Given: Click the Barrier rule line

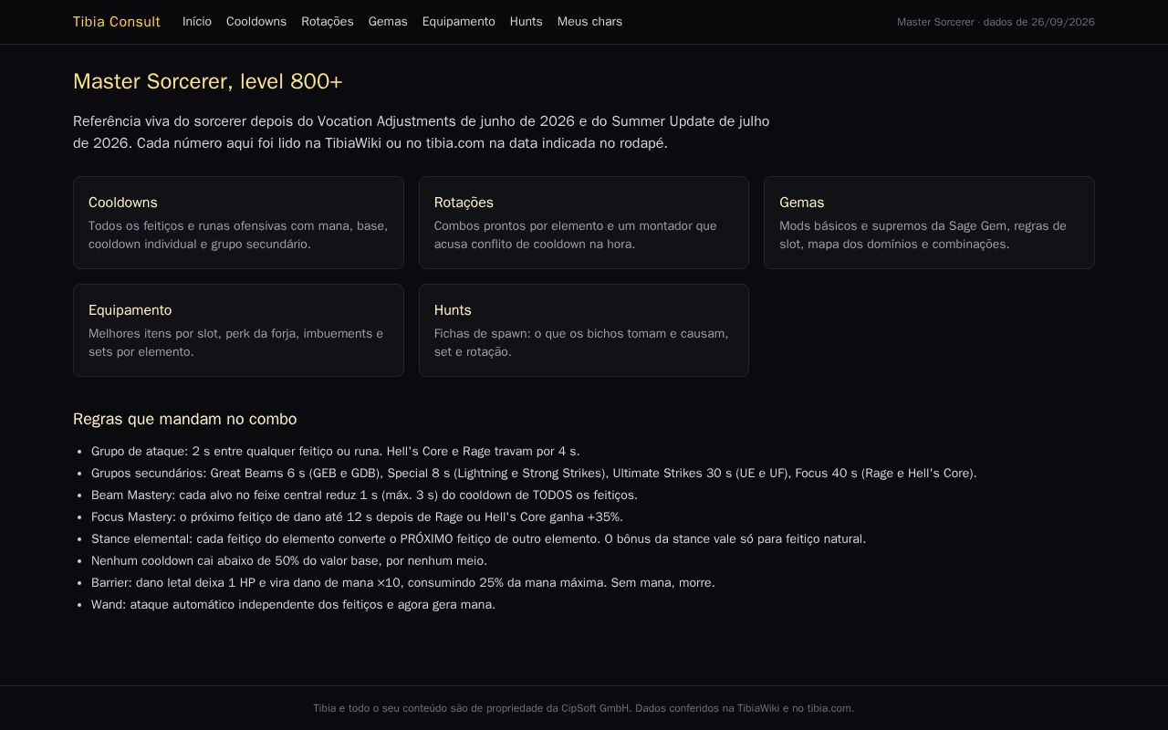Looking at the screenshot, I should click(x=403, y=583).
